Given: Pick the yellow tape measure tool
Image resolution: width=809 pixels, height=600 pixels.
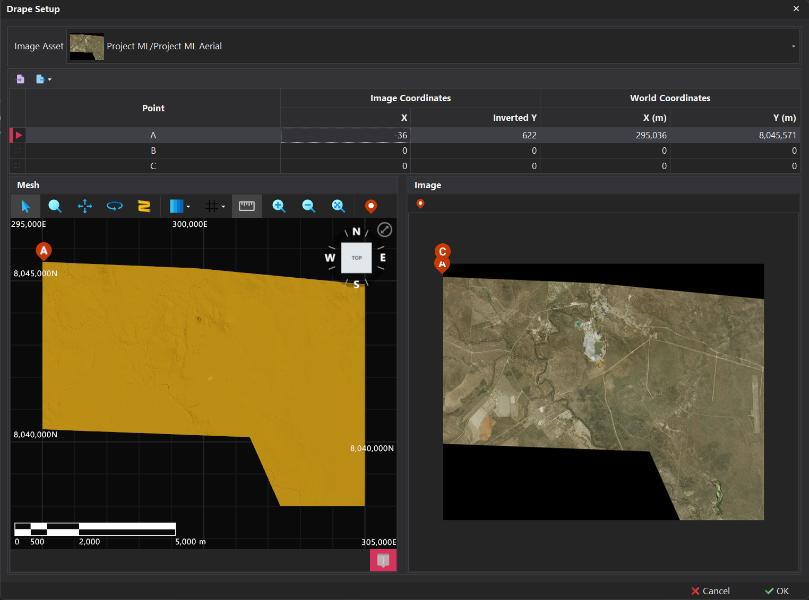Looking at the screenshot, I should pyautogui.click(x=144, y=206).
